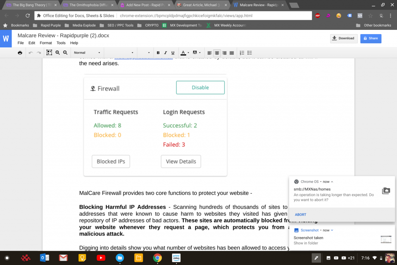Open the CRYPTO bookmarks folder
Viewport: 397px width, 265px height.
tap(148, 25)
